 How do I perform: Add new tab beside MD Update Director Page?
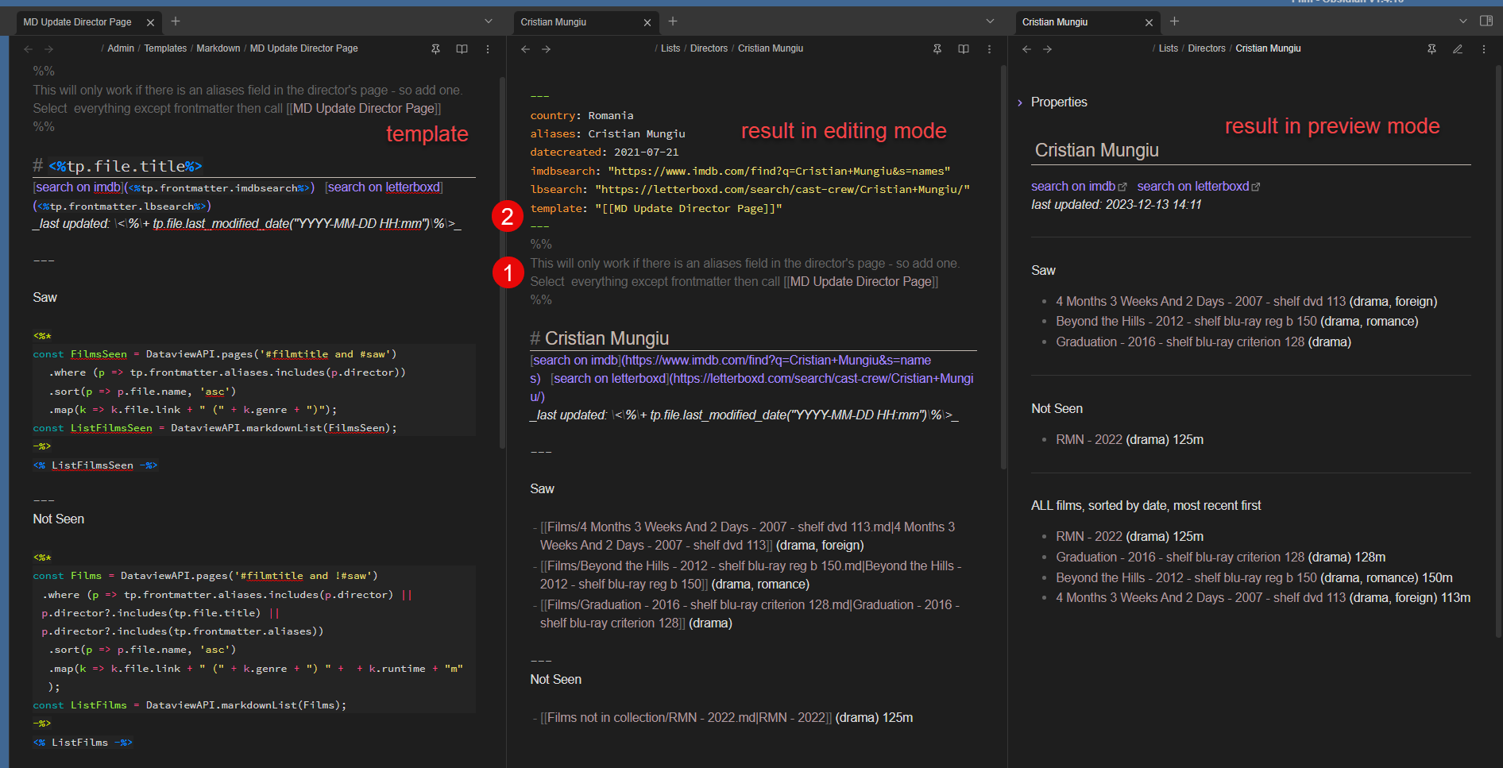(x=176, y=21)
